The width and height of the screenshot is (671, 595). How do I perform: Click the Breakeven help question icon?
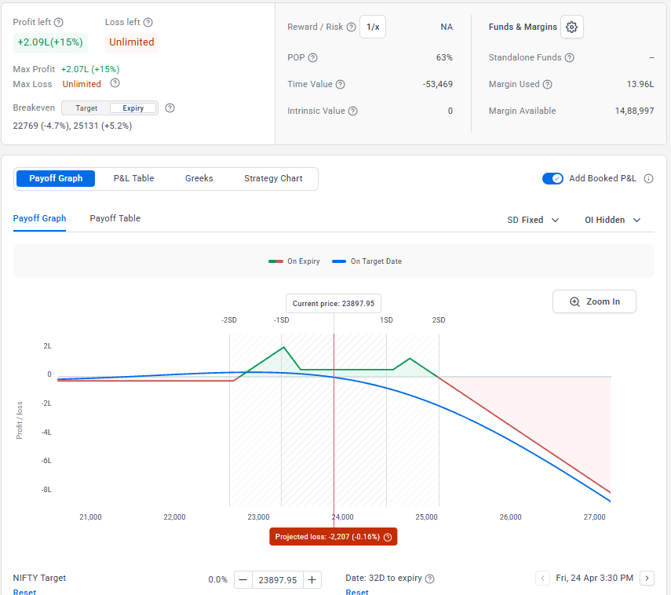pyautogui.click(x=170, y=108)
